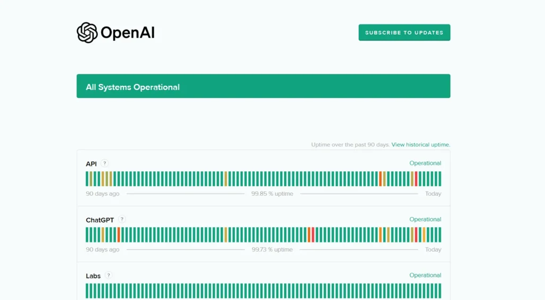Viewport: 545px width, 300px height.
Task: Open the ChatGPT help question mark icon
Action: coord(122,220)
